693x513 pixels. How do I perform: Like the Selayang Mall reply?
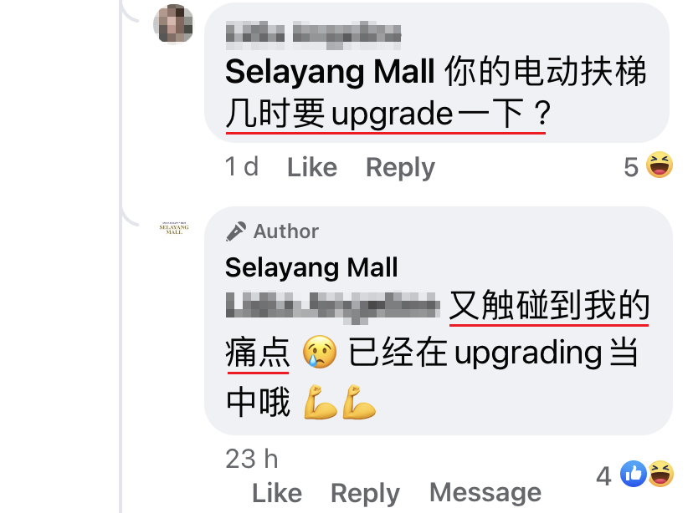[x=277, y=492]
